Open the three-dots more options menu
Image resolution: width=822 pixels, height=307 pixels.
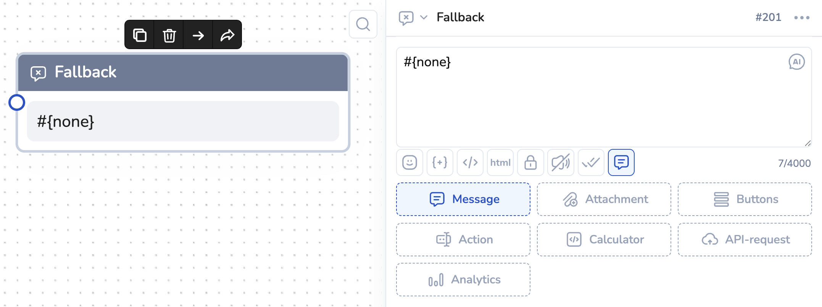[x=802, y=18]
